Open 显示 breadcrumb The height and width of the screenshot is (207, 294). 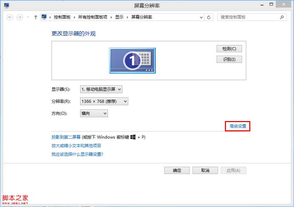tap(119, 17)
